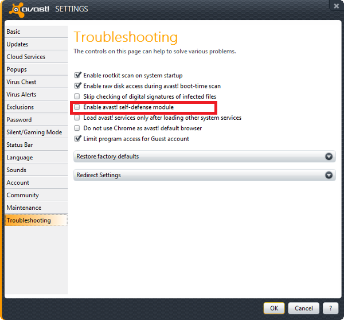Click the avast! logo icon
The height and width of the screenshot is (320, 344).
click(17, 10)
